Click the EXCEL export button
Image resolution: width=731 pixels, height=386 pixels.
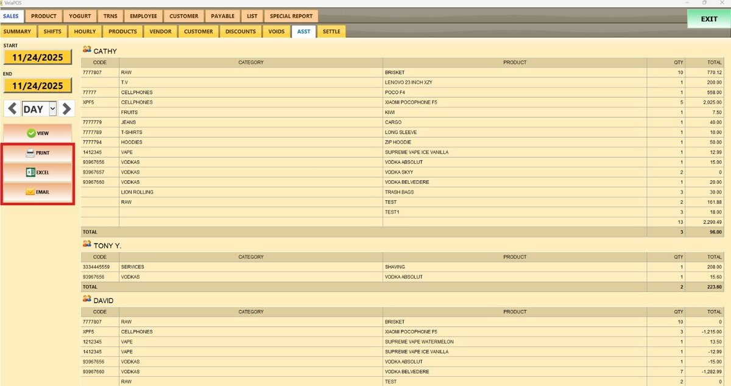(38, 172)
